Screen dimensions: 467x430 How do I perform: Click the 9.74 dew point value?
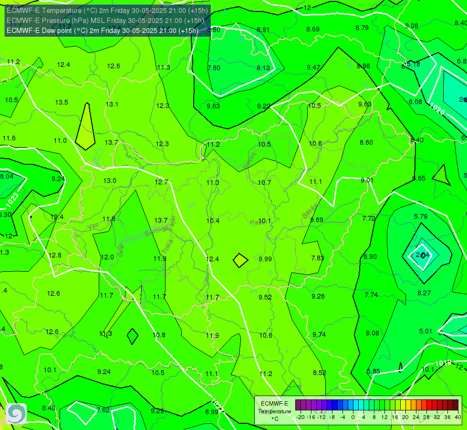click(319, 334)
